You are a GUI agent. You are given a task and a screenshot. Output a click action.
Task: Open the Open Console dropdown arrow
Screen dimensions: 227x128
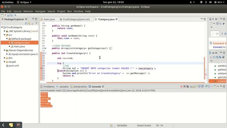(218, 86)
